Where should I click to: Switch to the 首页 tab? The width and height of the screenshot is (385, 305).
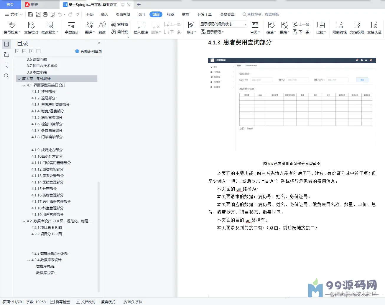(10, 4)
